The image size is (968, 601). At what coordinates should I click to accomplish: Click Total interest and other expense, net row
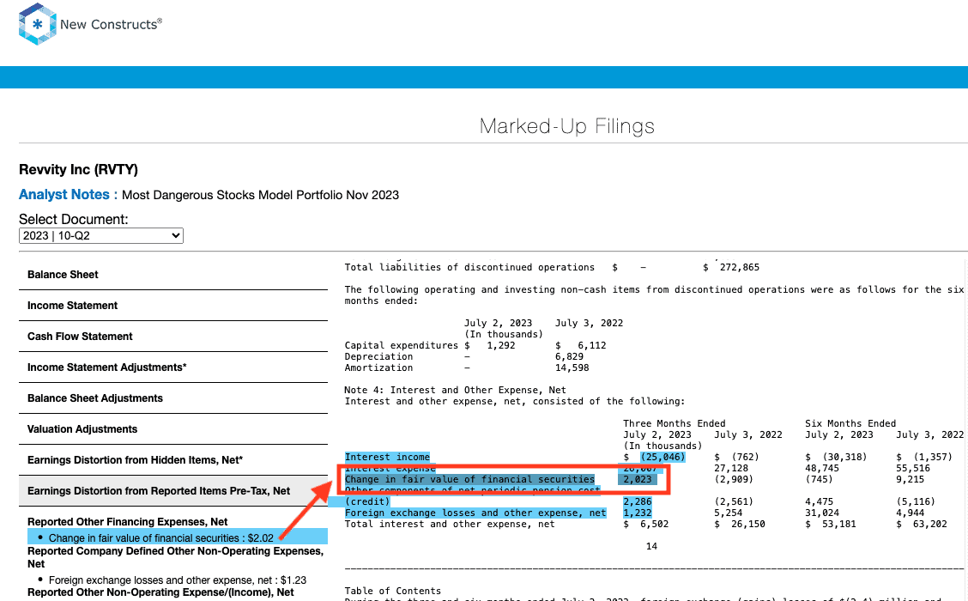pyautogui.click(x=450, y=524)
